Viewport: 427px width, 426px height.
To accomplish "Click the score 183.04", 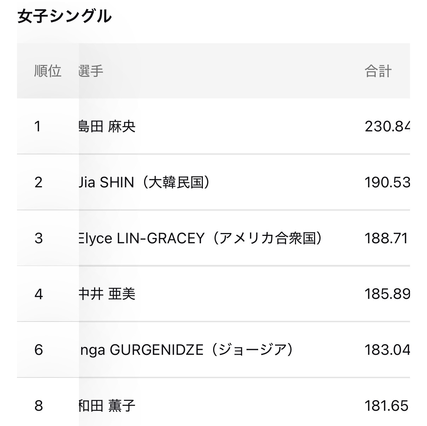I will pos(387,350).
